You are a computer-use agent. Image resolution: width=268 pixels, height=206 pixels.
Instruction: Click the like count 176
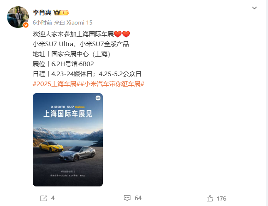point(221,199)
